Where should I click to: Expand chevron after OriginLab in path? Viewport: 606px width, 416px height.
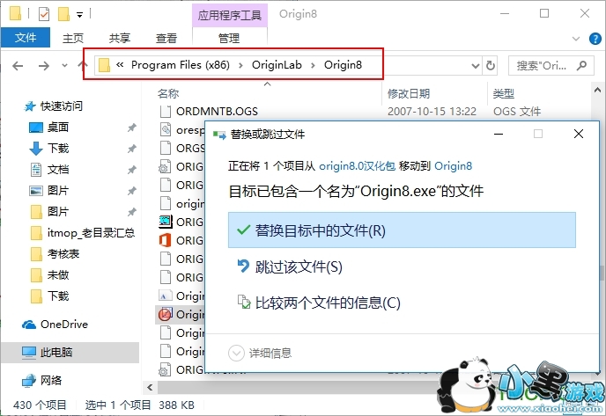pos(313,65)
